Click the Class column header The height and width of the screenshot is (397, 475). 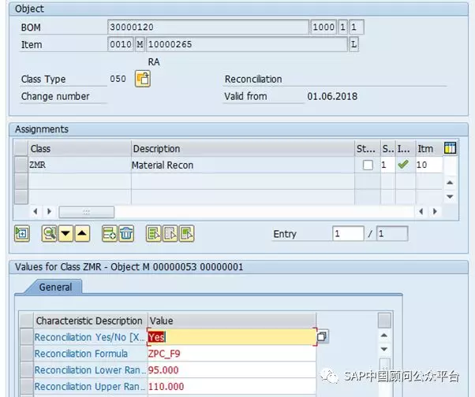79,148
